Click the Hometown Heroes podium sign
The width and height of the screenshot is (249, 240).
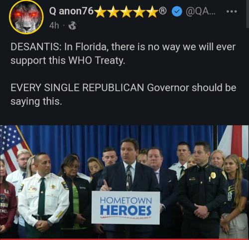[x=125, y=208]
